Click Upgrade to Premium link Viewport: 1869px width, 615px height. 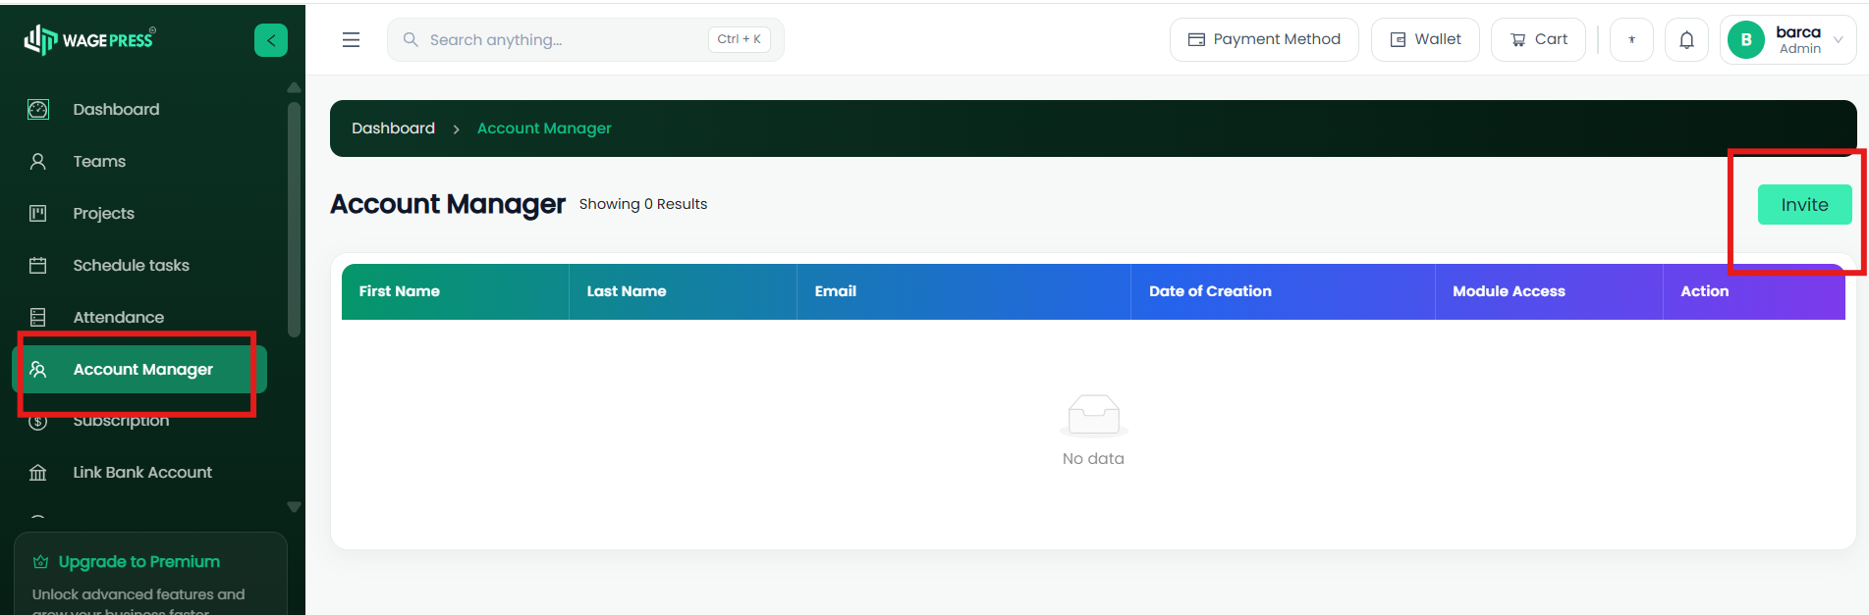click(139, 562)
